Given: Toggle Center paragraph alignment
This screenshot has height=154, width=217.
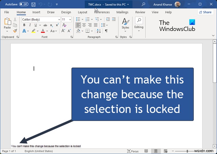Looking at the screenshot, I should click(x=84, y=25).
